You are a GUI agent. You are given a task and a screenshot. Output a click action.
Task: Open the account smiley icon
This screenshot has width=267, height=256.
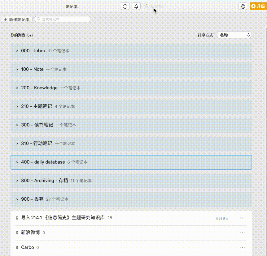pos(243,6)
